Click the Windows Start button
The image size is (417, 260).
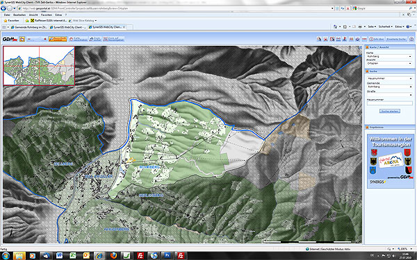click(x=6, y=255)
